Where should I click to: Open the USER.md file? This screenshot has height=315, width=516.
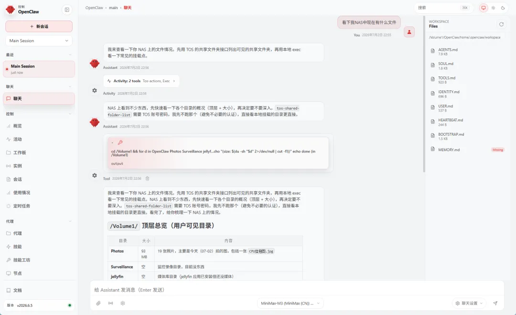coord(467,108)
